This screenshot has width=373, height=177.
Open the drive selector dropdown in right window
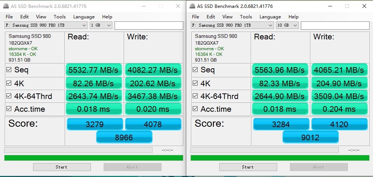click(x=232, y=25)
